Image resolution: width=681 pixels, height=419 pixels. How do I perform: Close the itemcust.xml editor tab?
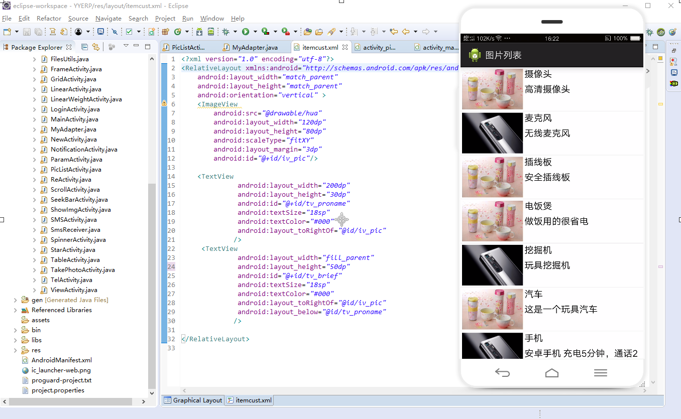(345, 48)
